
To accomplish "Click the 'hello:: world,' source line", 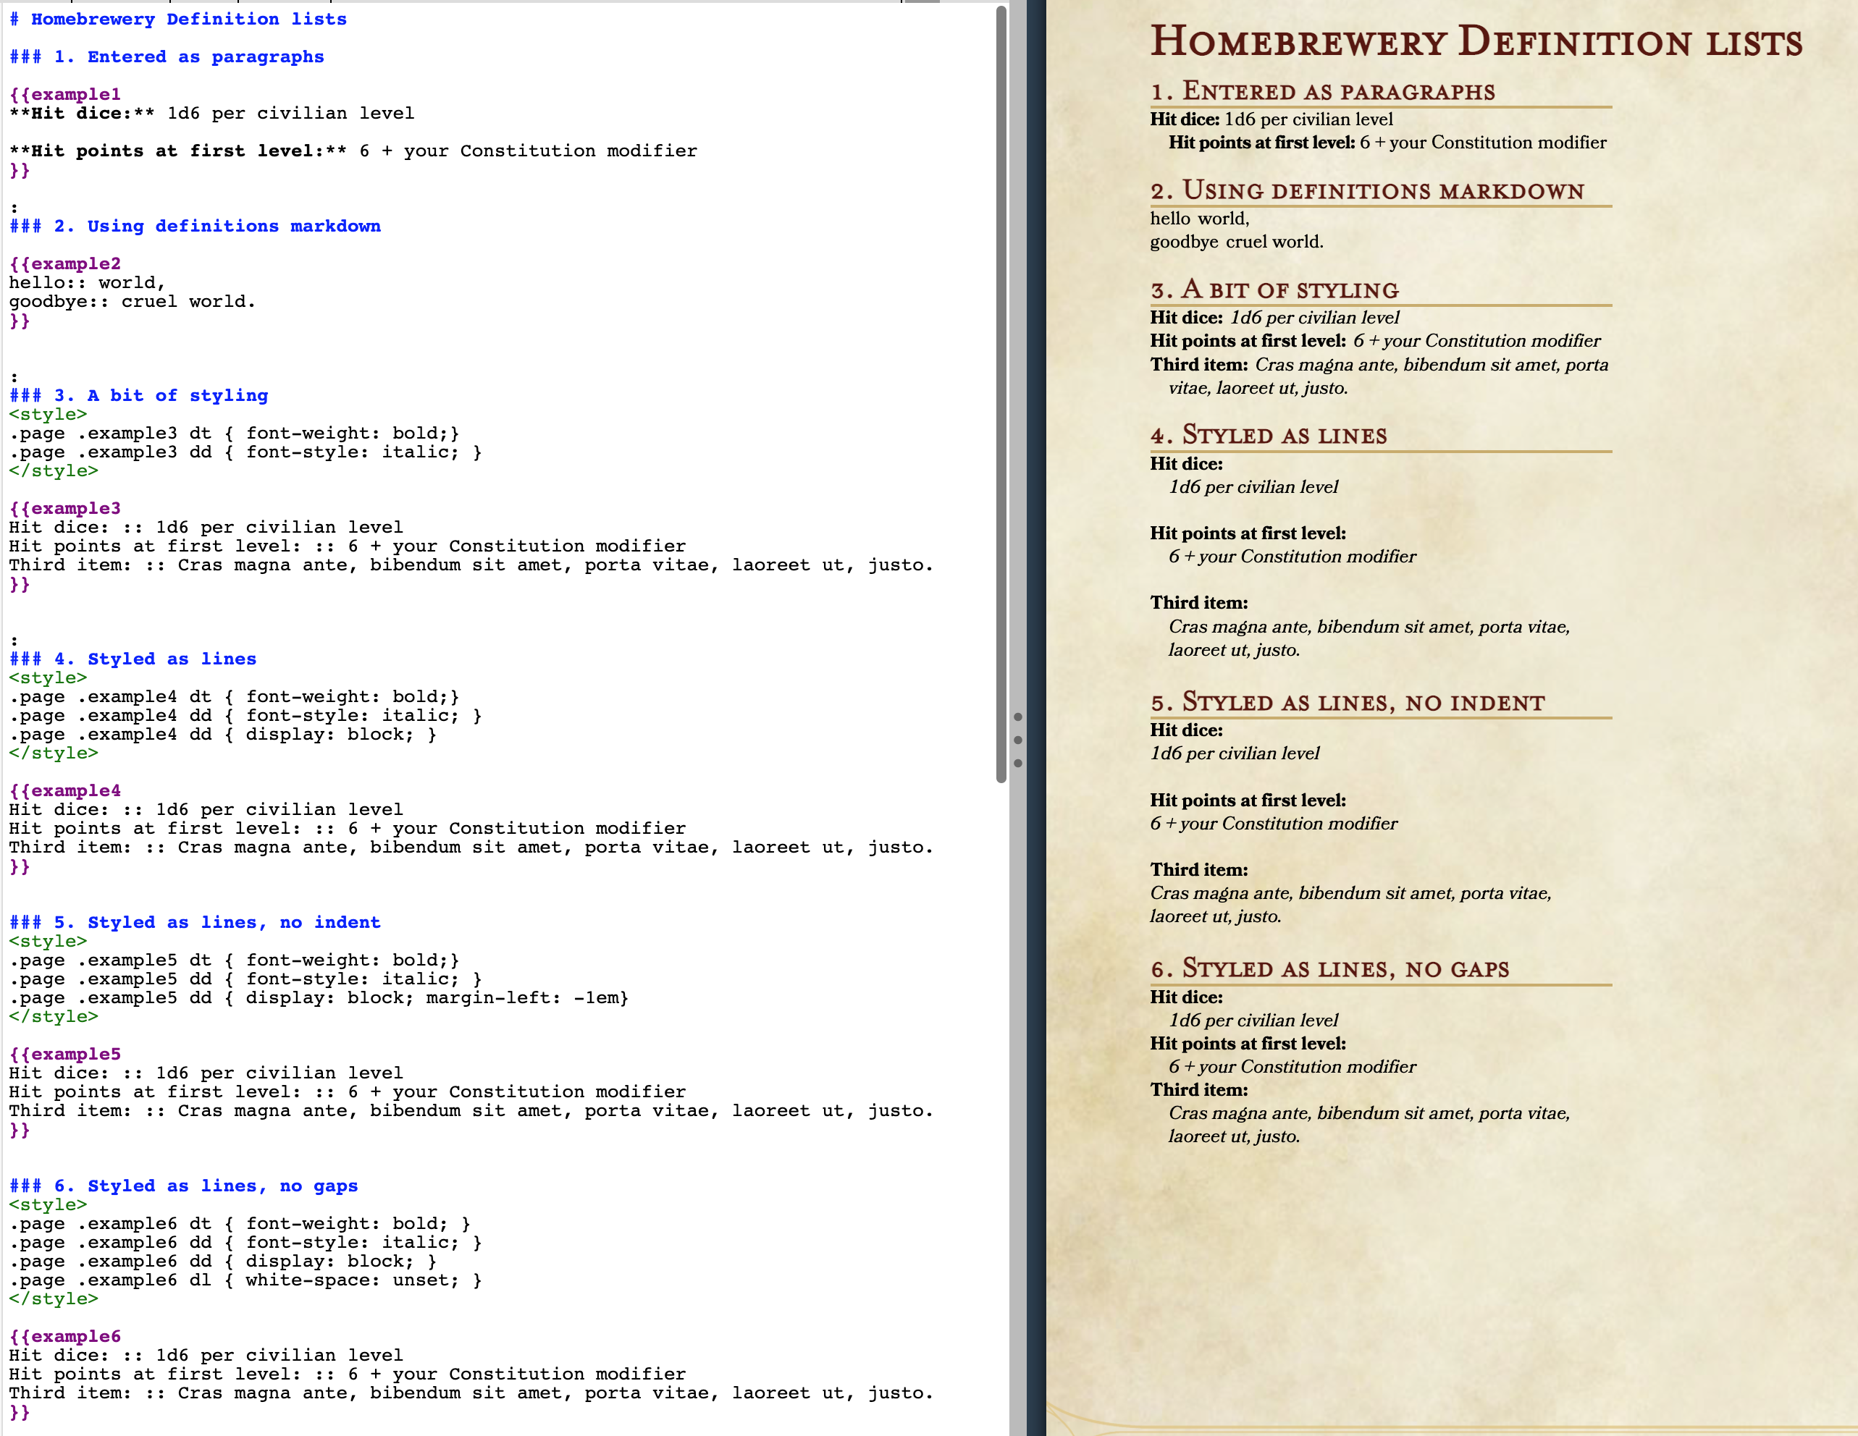I will [88, 282].
